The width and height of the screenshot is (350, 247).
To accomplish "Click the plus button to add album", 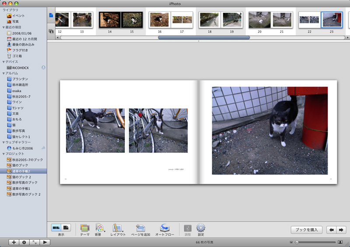I will tap(14, 242).
